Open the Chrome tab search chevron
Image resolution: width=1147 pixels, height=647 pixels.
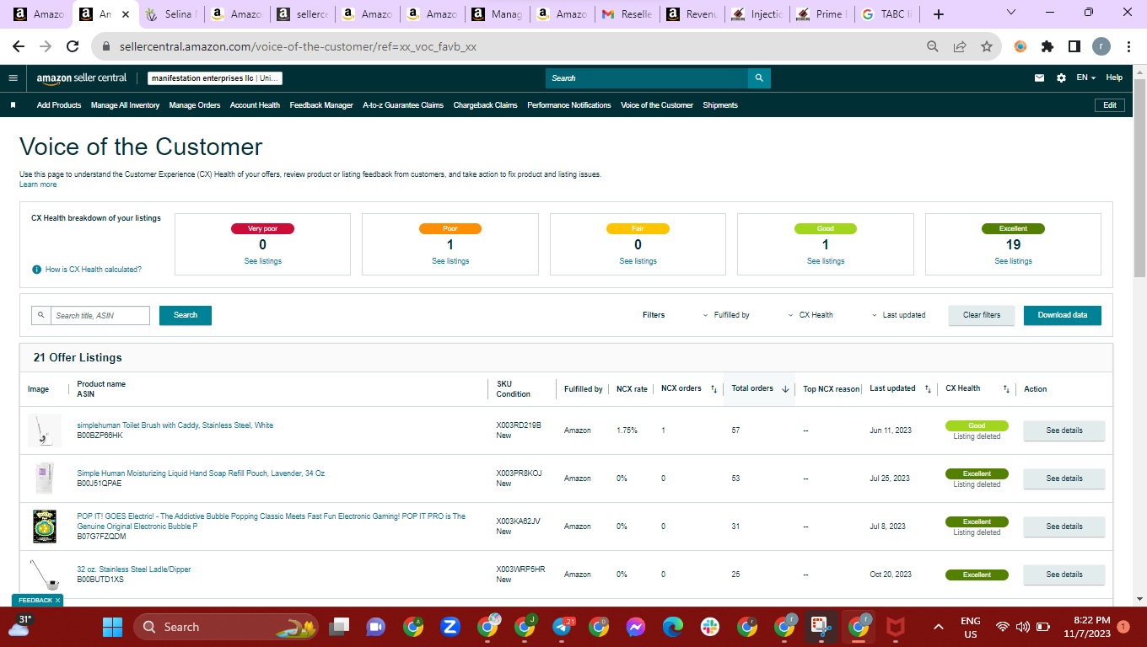1010,13
